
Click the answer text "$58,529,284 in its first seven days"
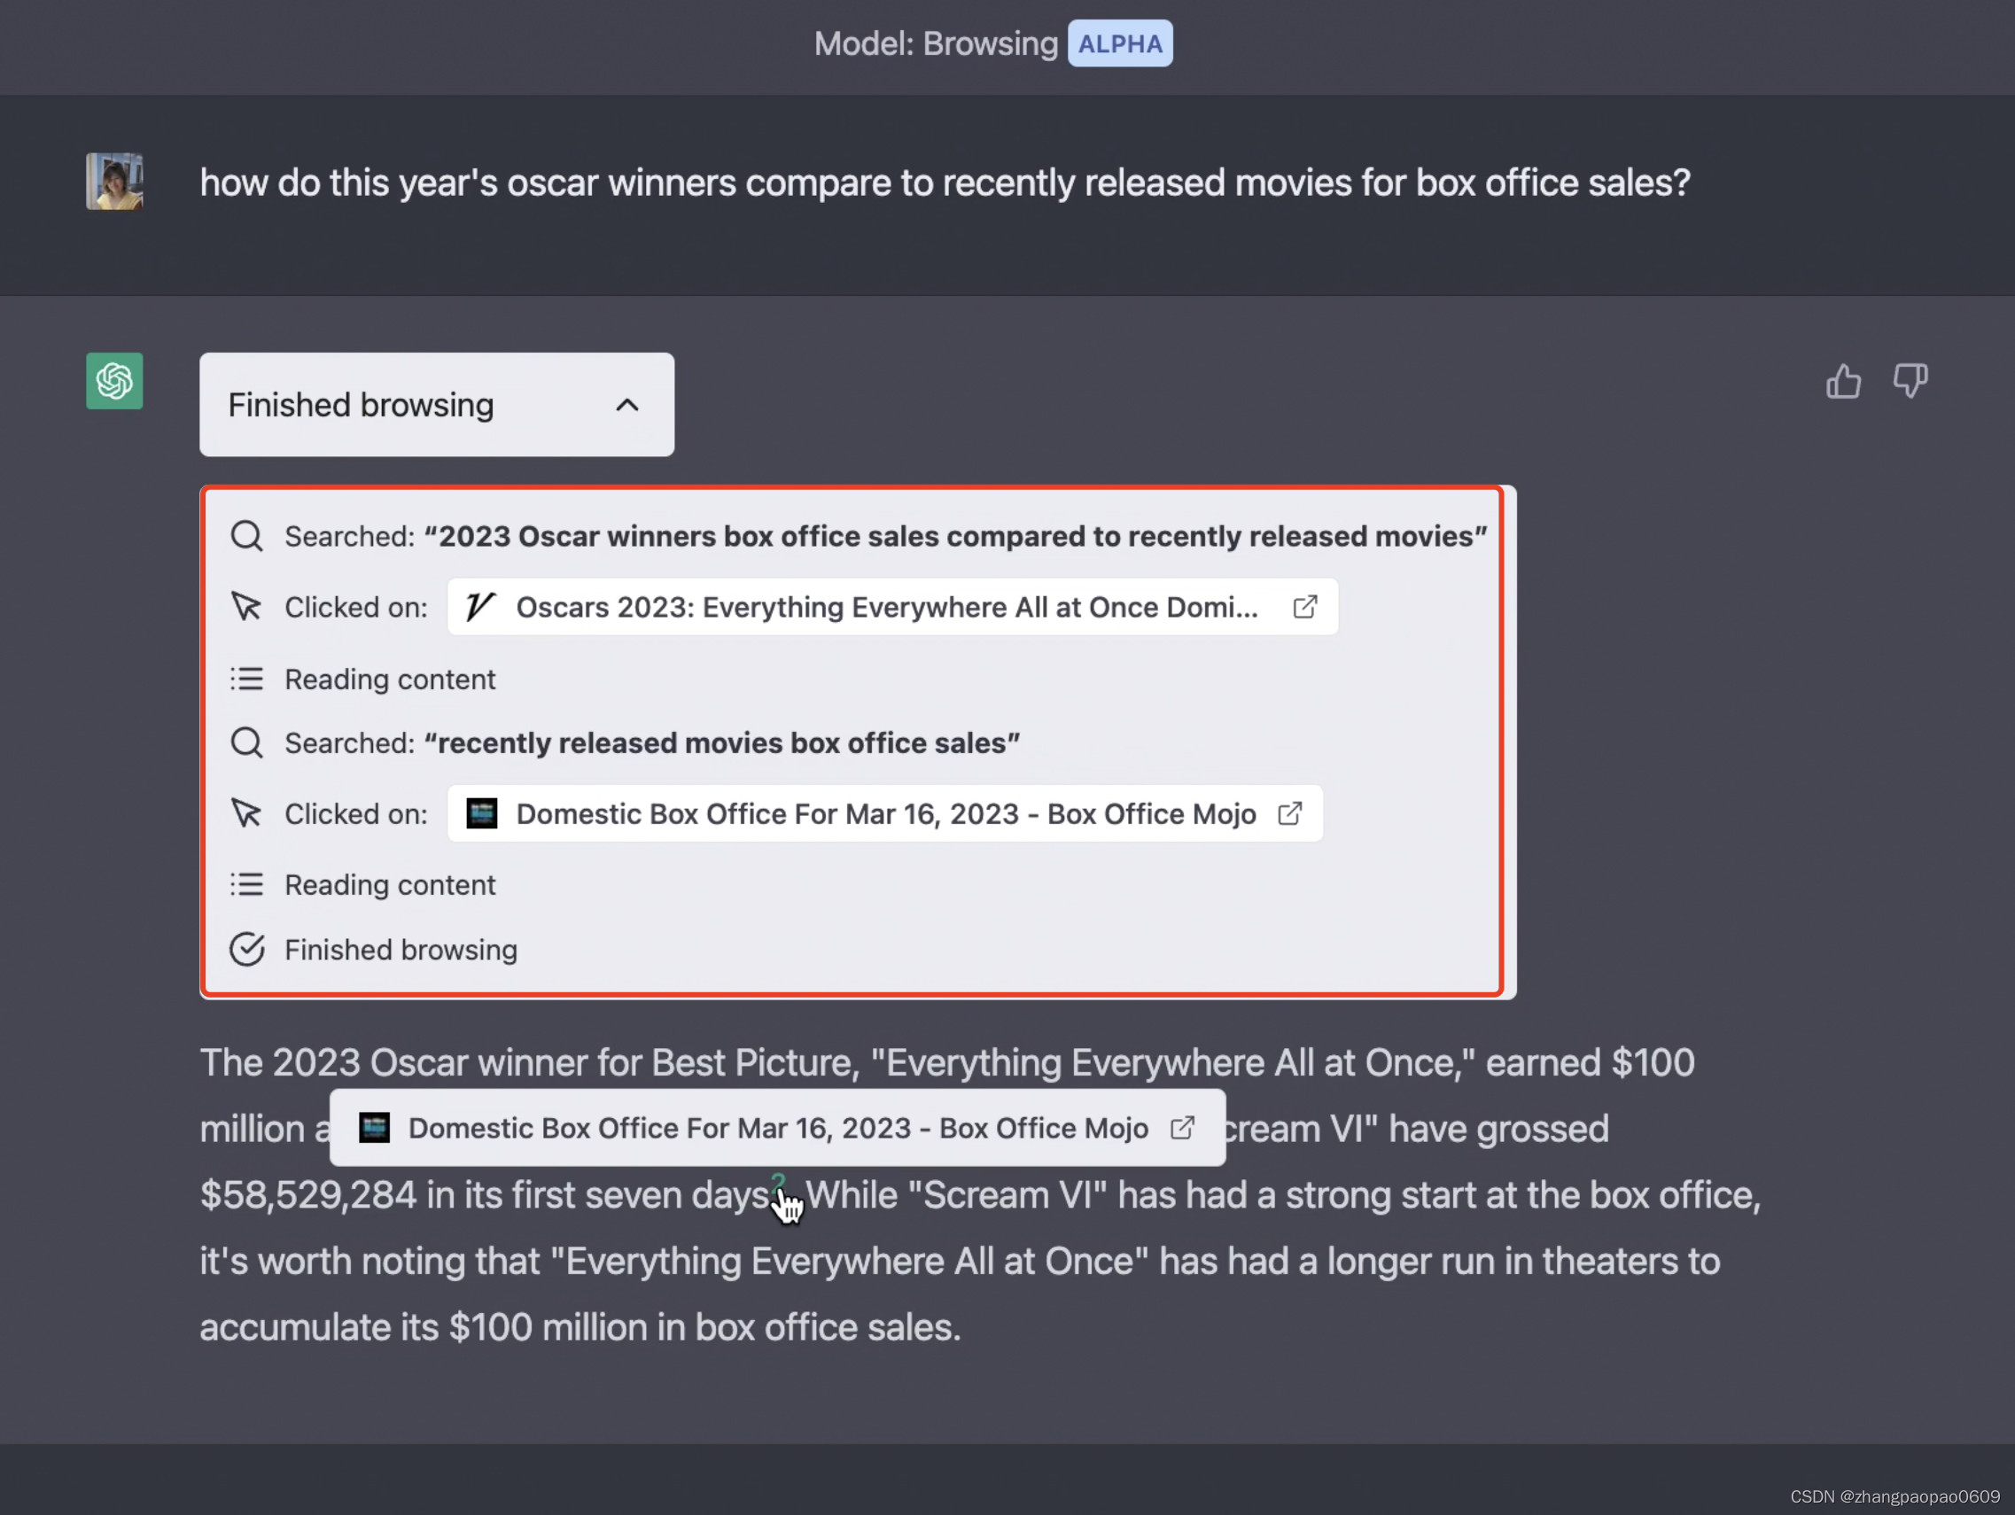click(x=485, y=1195)
